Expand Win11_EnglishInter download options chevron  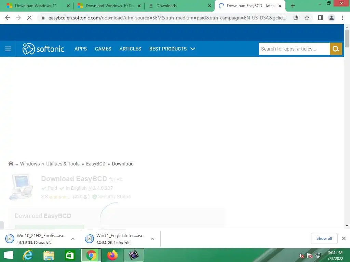(152, 238)
